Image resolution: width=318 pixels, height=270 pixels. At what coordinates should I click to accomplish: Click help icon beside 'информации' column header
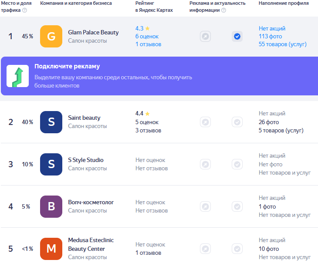[x=223, y=10]
